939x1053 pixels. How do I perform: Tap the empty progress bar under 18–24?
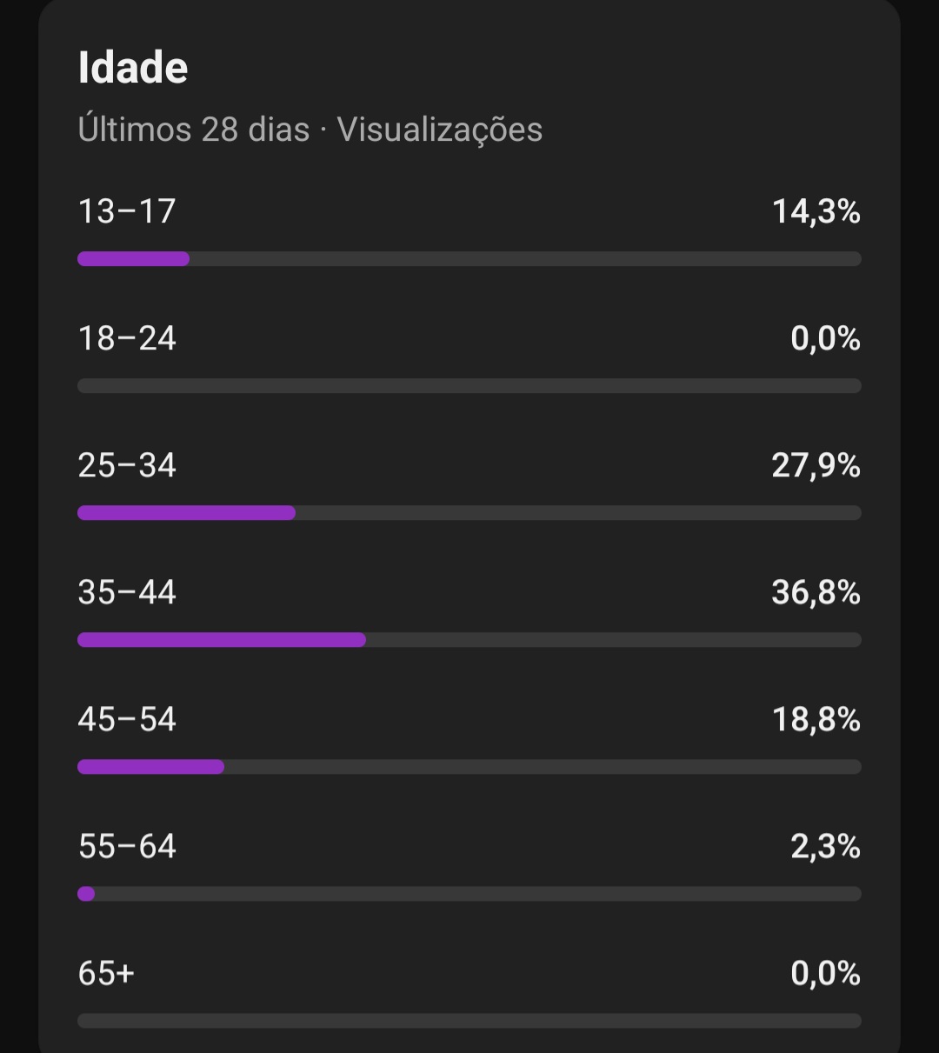pyautogui.click(x=469, y=385)
